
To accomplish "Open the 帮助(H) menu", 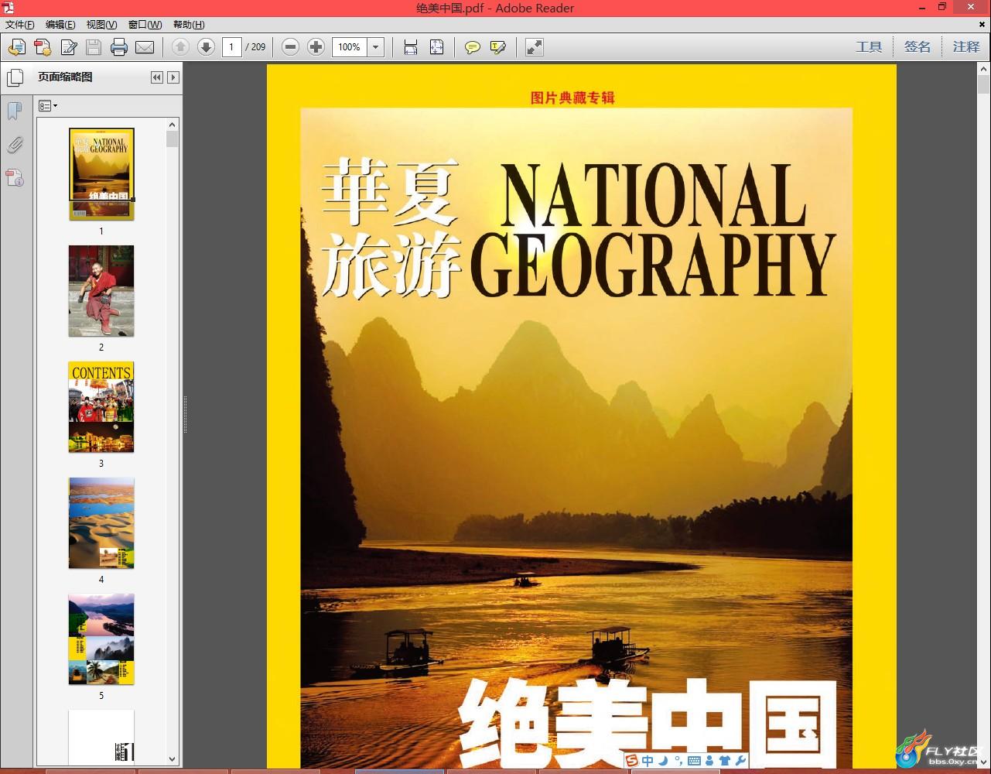I will point(189,25).
